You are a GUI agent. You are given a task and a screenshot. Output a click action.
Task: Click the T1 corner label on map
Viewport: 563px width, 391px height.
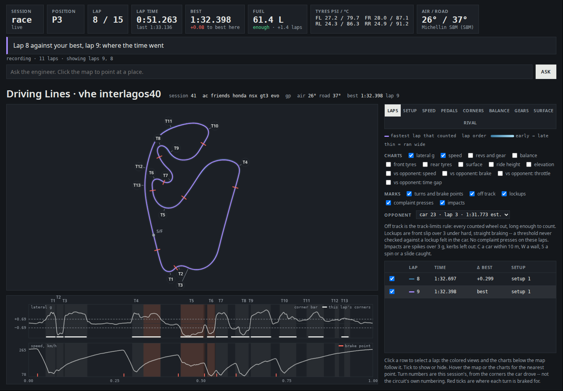coord(171,279)
